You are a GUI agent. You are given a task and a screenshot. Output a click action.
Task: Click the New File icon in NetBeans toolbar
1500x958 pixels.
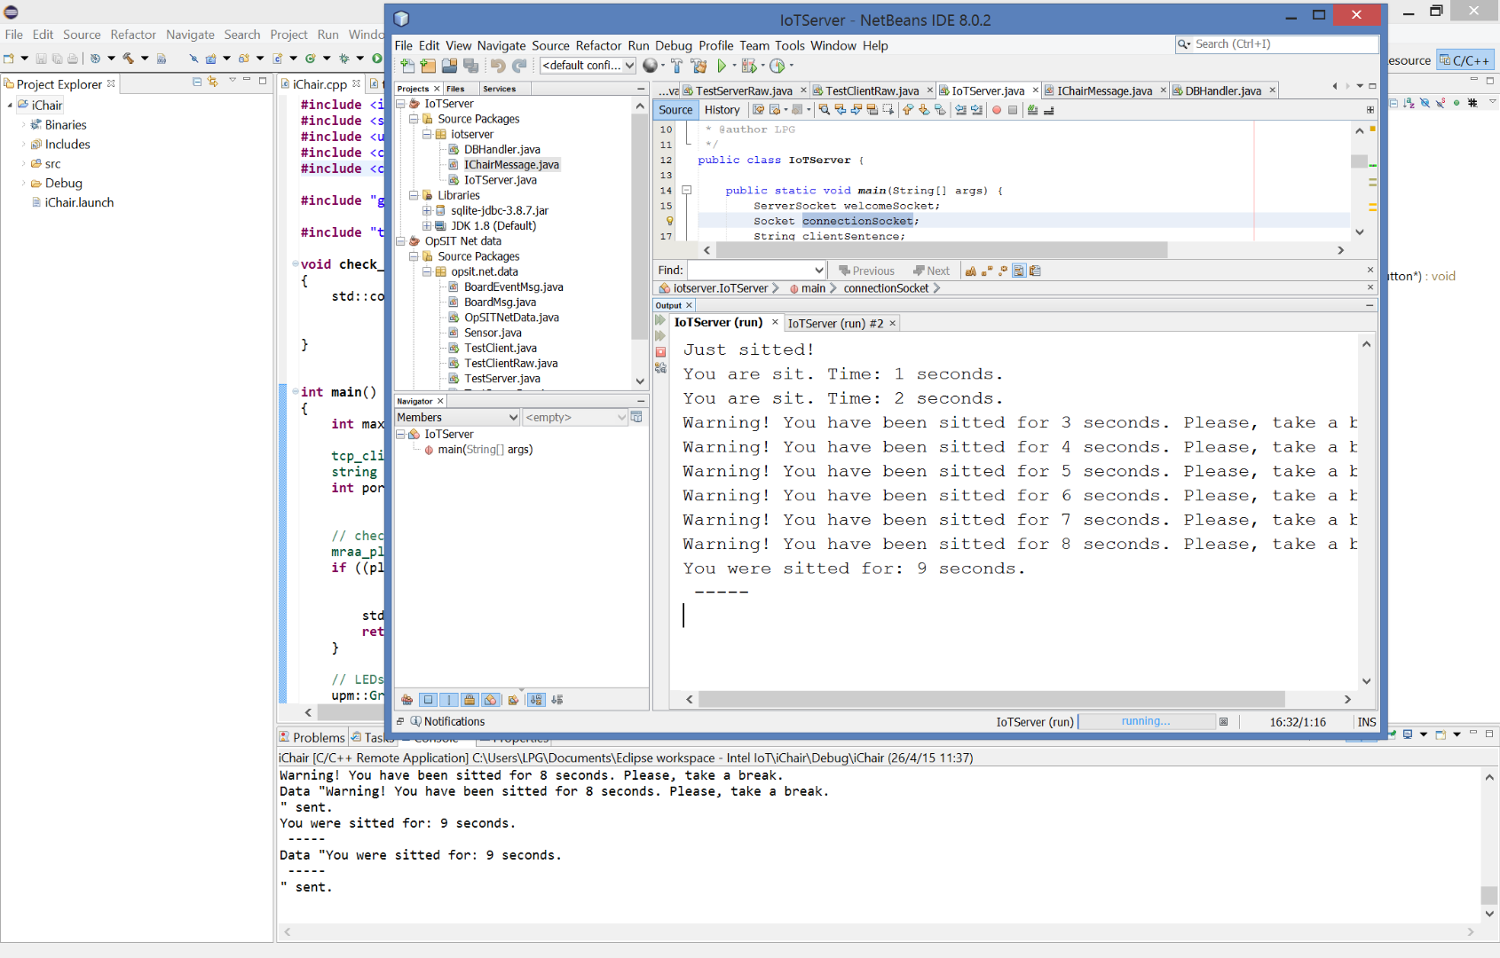click(407, 66)
